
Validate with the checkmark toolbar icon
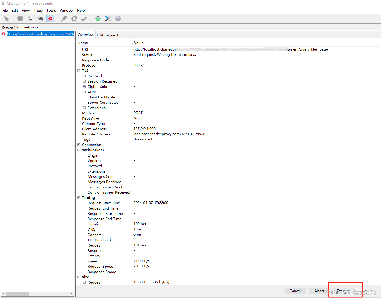(x=84, y=19)
